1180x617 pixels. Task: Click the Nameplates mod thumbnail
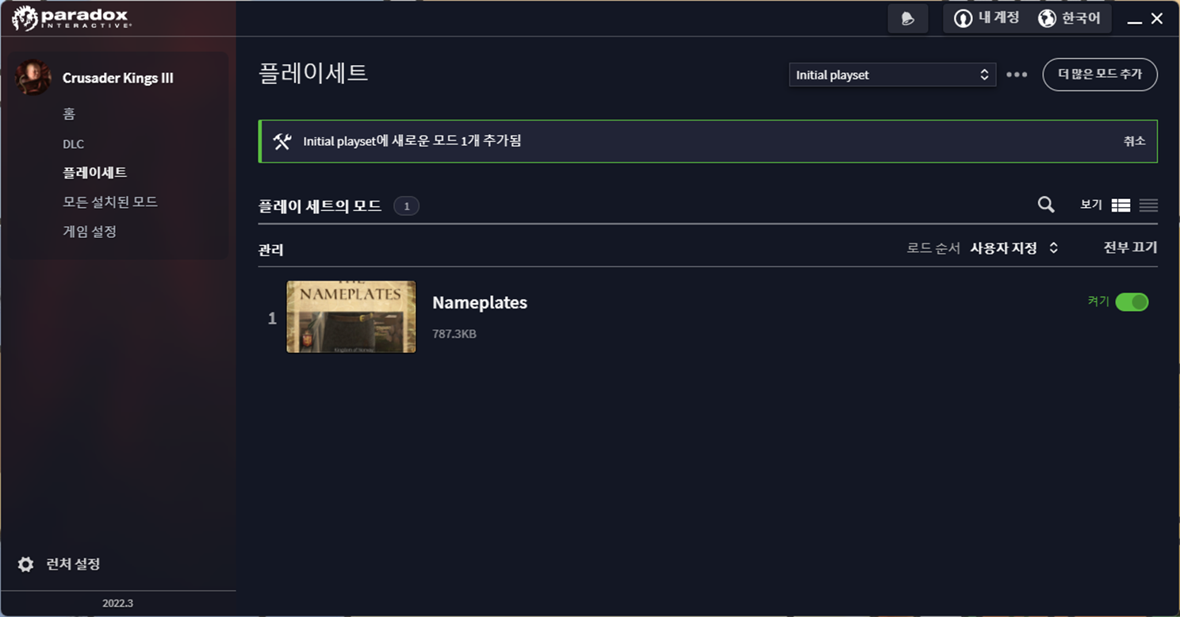point(351,316)
